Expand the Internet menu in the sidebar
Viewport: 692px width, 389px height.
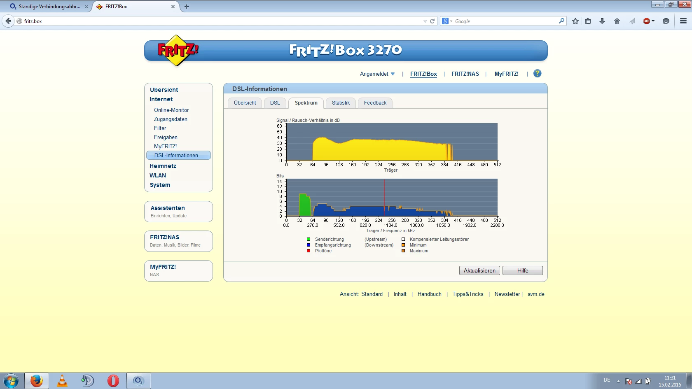pos(161,99)
